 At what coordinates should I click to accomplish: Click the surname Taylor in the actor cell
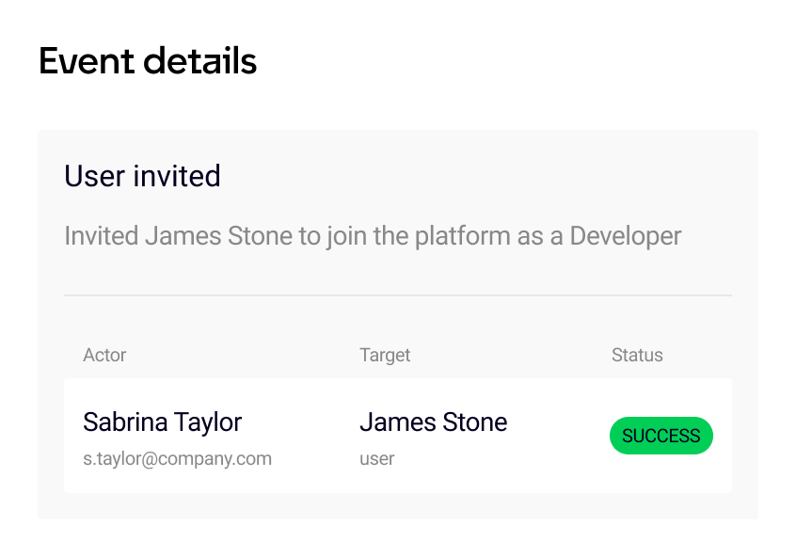click(208, 423)
